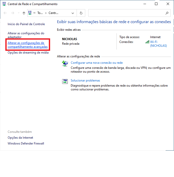The height and width of the screenshot is (177, 174).
Task: Open Wi-Fi (NICHOLAS) connection link
Action: (x=158, y=44)
